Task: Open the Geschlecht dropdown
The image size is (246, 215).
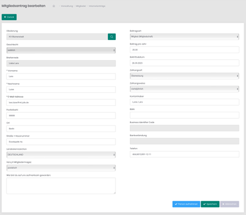Action: pyautogui.click(x=61, y=50)
